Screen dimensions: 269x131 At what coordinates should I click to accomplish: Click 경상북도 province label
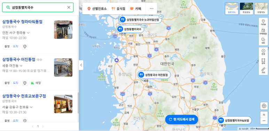[206, 74]
